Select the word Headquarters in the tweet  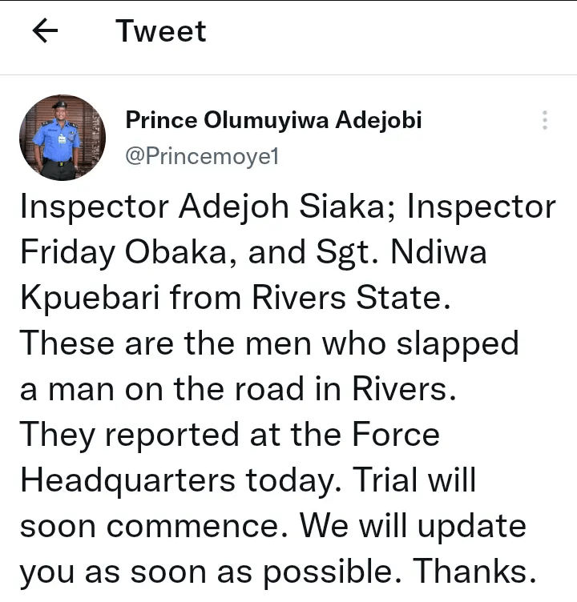(128, 480)
